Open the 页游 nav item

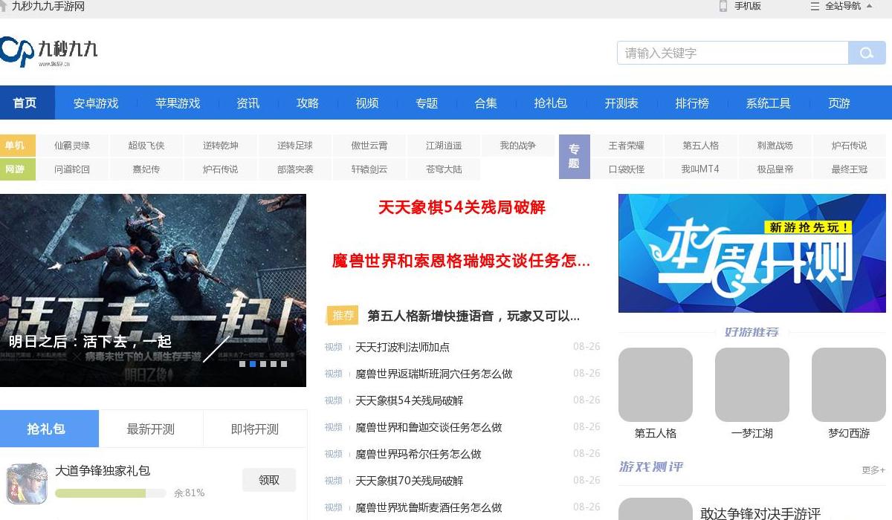(839, 103)
